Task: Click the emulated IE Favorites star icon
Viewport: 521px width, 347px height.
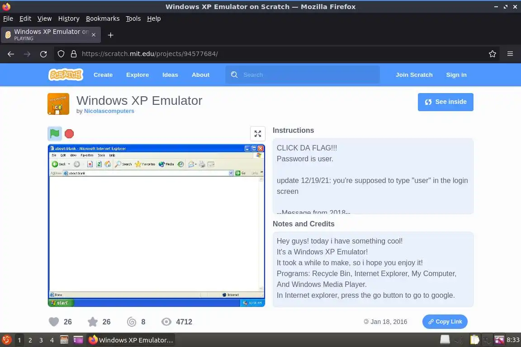Action: pos(138,164)
